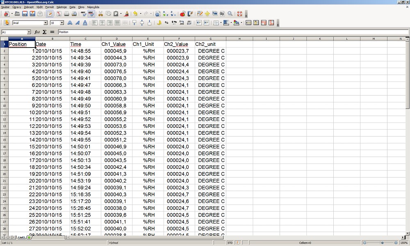Screen dimensions: 410x246
Task: Toggle Edit File mode icon
Action: tap(50, 14)
